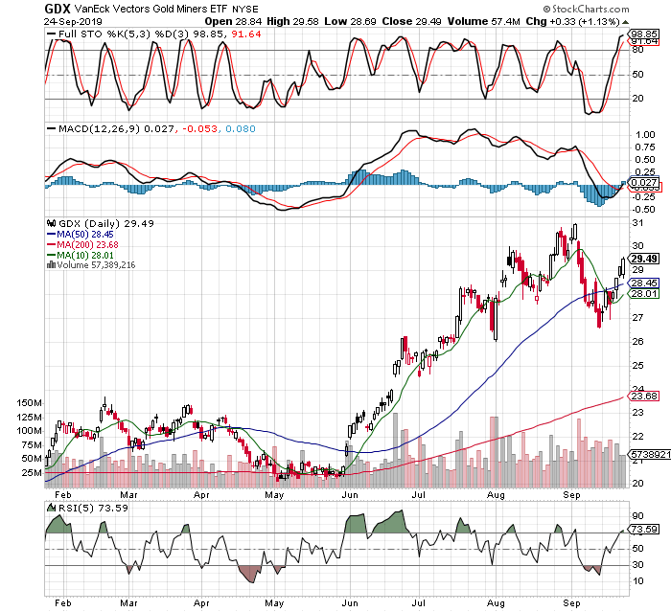Click the MA(200) 23.68 legend entry
Image resolution: width=671 pixels, height=612 pixels.
pos(88,244)
